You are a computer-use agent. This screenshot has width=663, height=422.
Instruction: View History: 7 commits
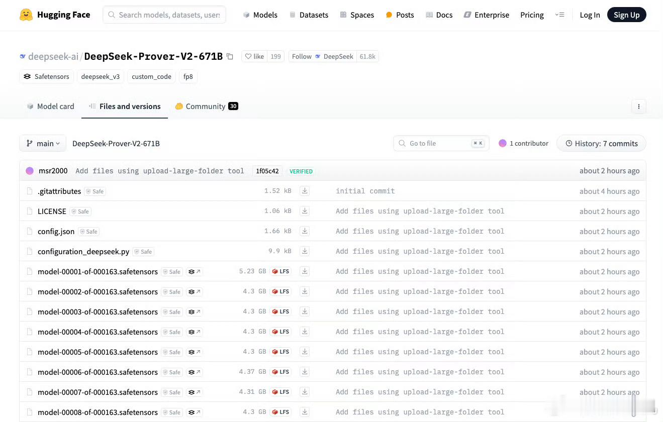pyautogui.click(x=601, y=144)
